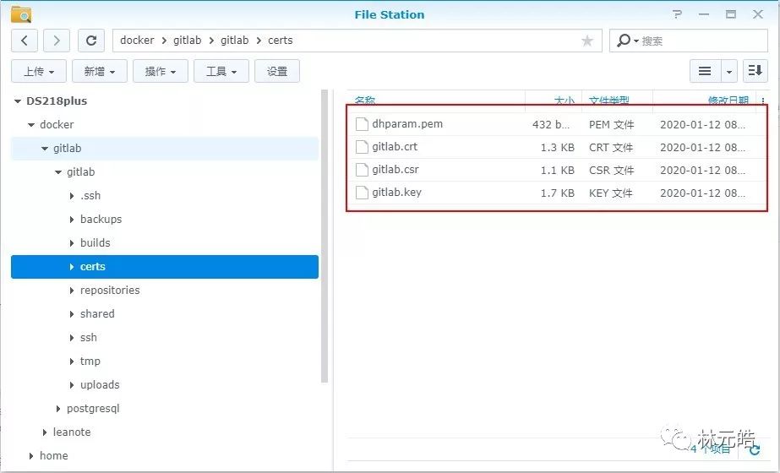780x473 pixels.
Task: Click the KEY 文件 type cell
Action: 611,193
